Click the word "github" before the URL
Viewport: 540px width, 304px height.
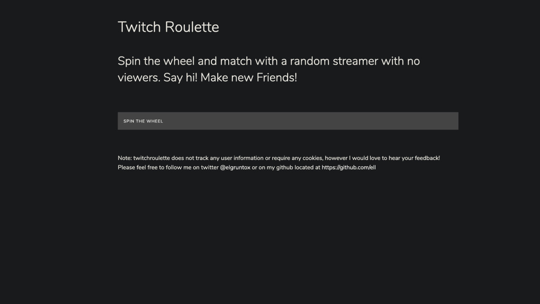pos(284,167)
